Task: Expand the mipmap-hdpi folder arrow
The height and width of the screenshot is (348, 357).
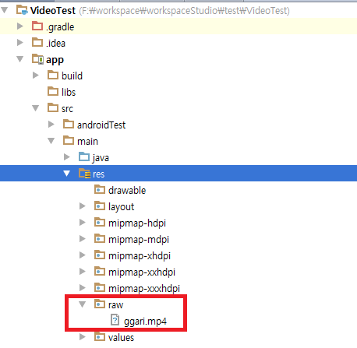Action: click(x=83, y=223)
